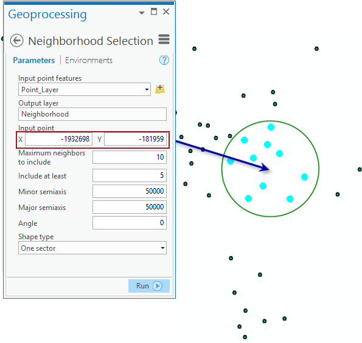Open the tool help question mark icon
The image size is (362, 343).
(164, 60)
